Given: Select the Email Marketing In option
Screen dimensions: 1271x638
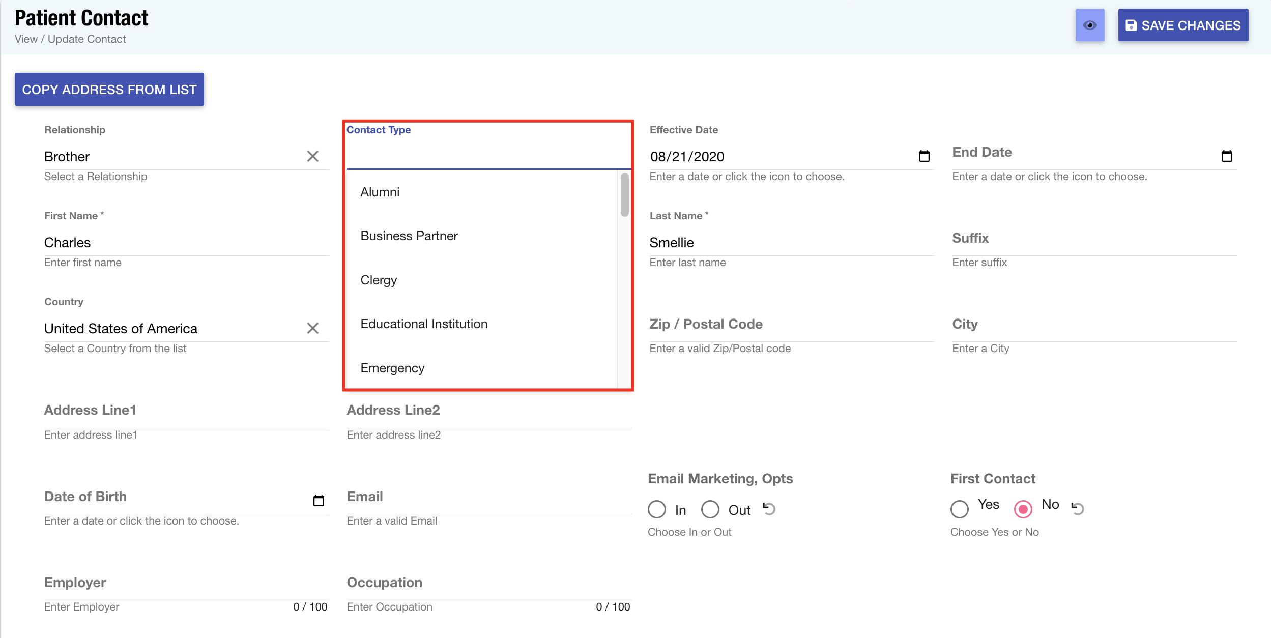Looking at the screenshot, I should (657, 509).
